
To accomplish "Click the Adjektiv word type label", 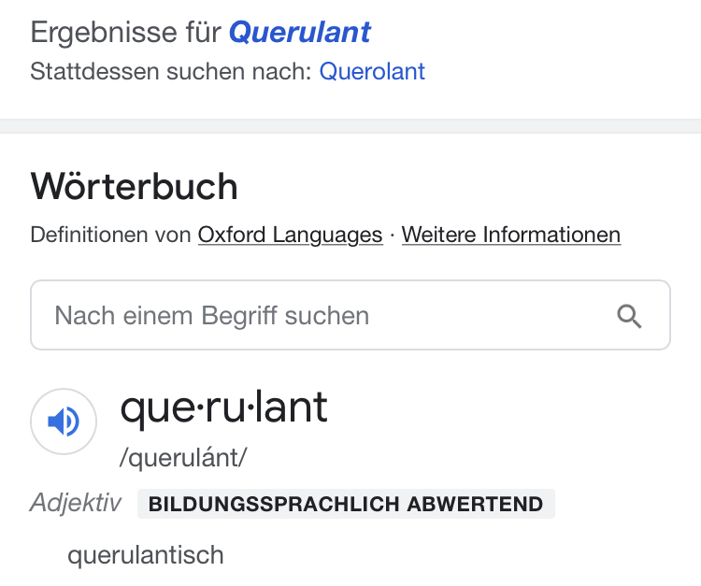I will tap(76, 504).
